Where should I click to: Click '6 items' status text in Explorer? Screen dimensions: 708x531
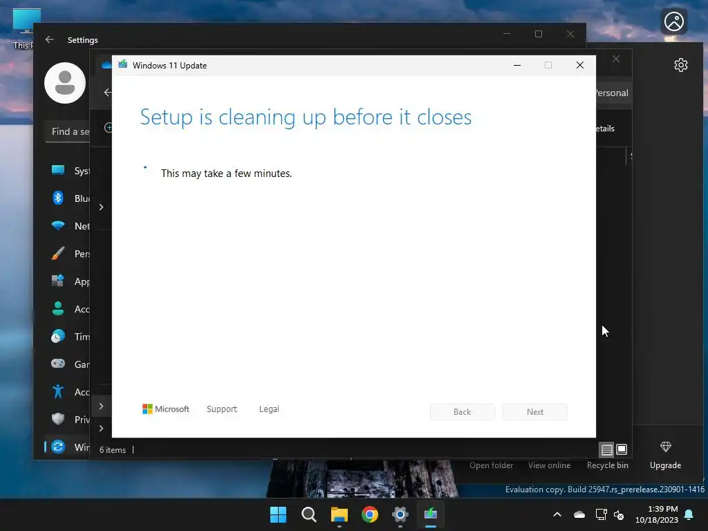(113, 449)
